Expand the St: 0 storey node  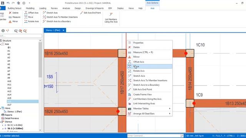tap(3, 125)
